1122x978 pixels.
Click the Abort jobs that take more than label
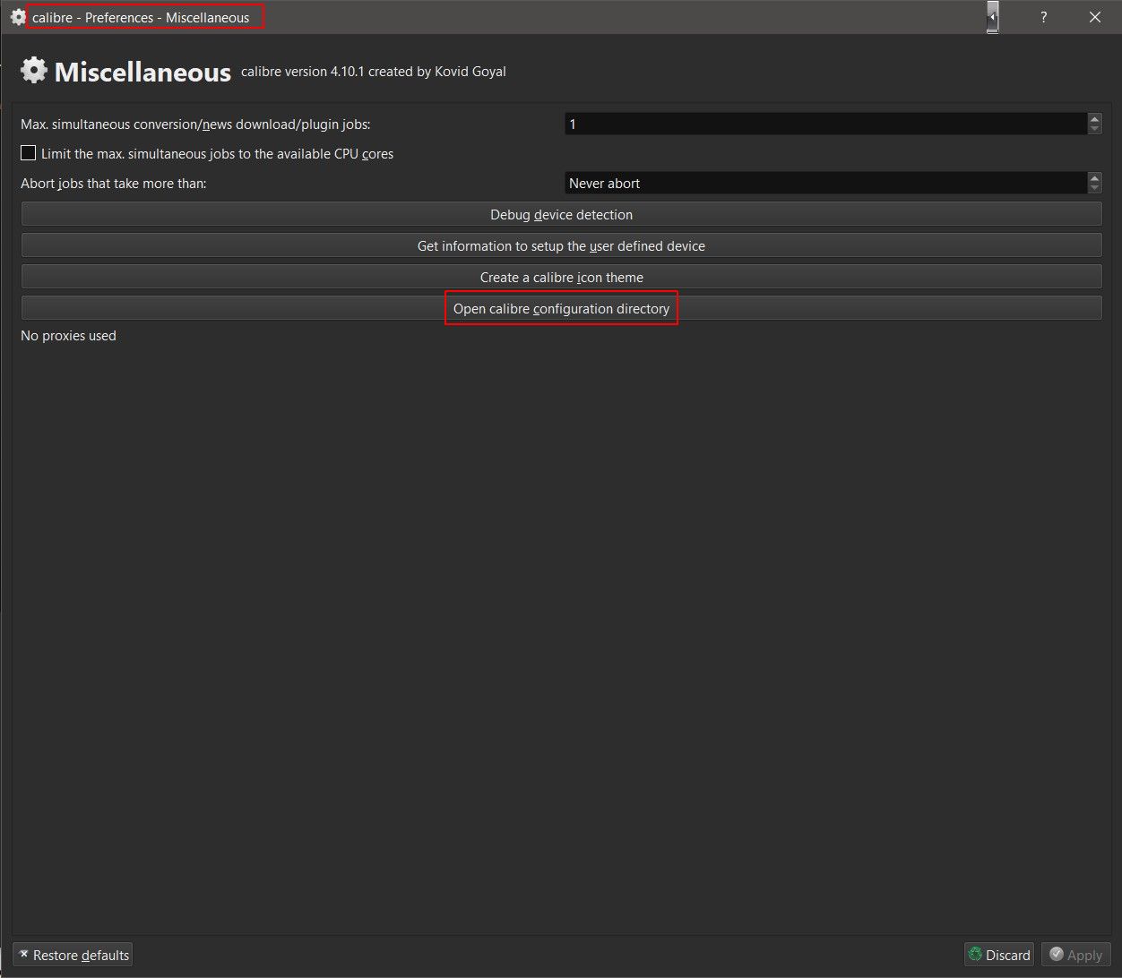114,184
